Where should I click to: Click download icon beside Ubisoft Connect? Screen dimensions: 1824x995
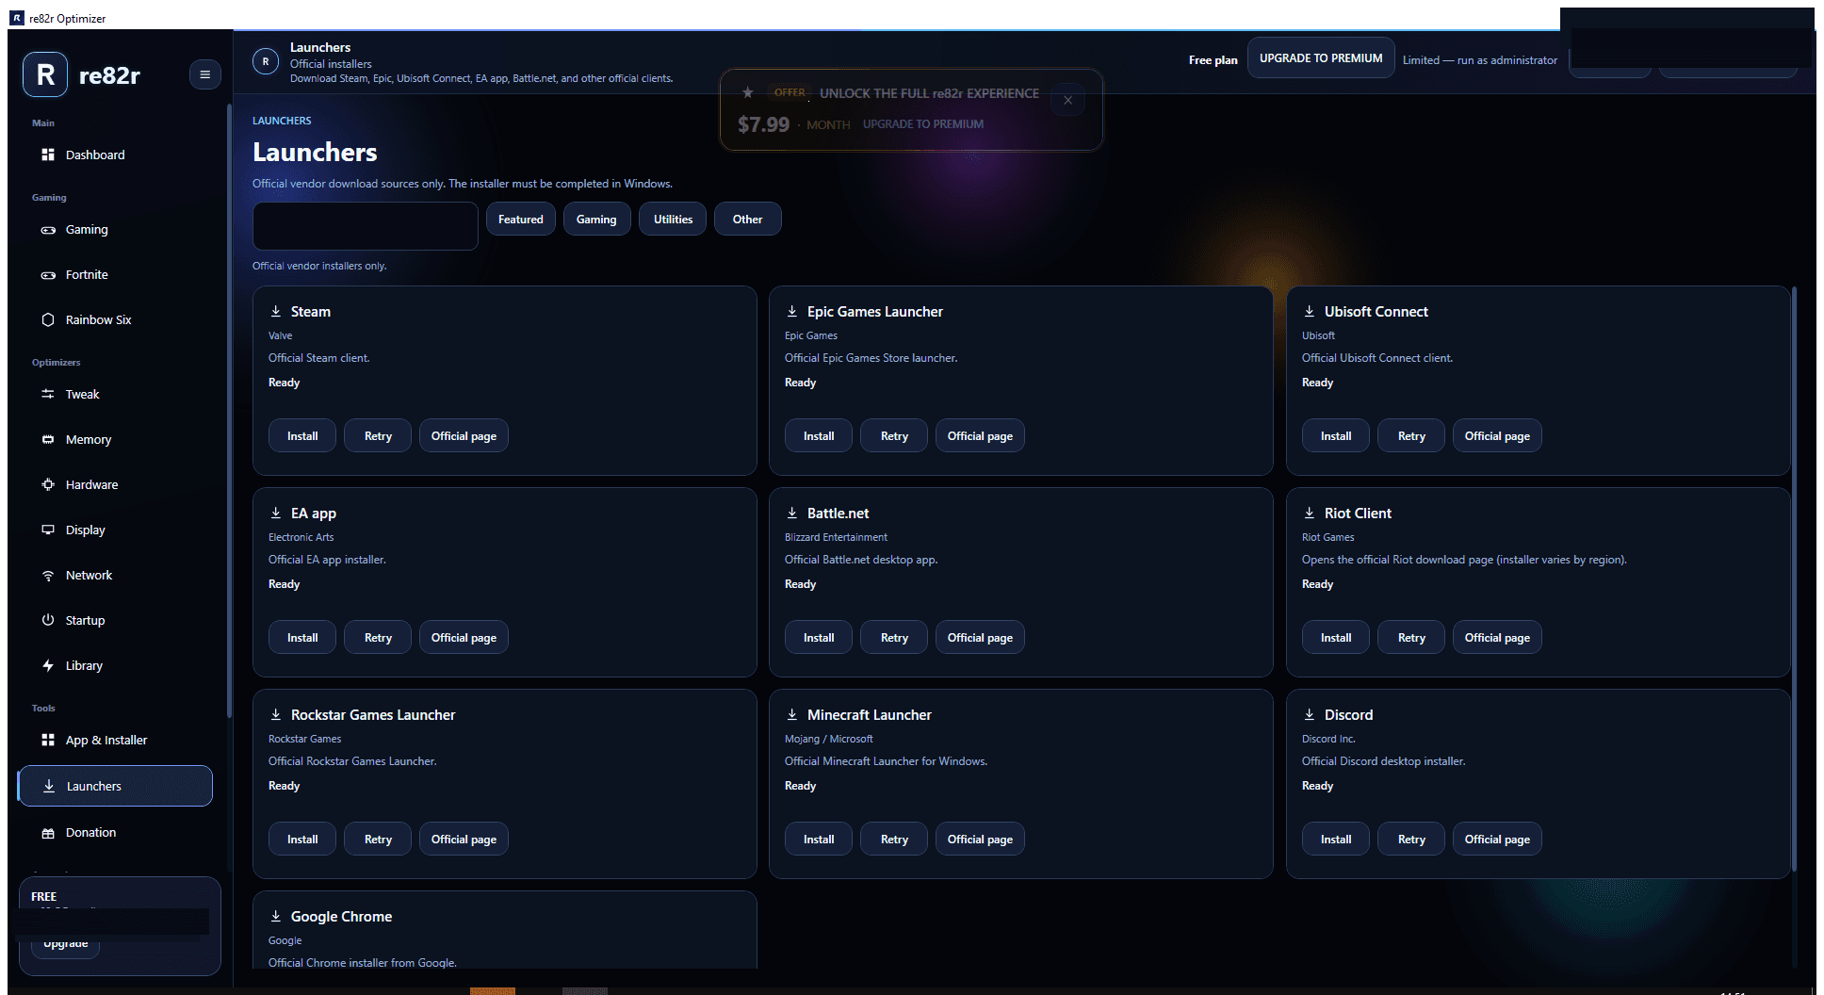pos(1310,311)
